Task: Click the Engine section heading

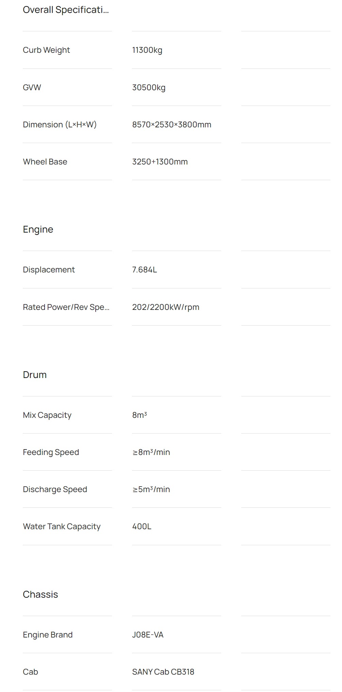Action: 38,230
